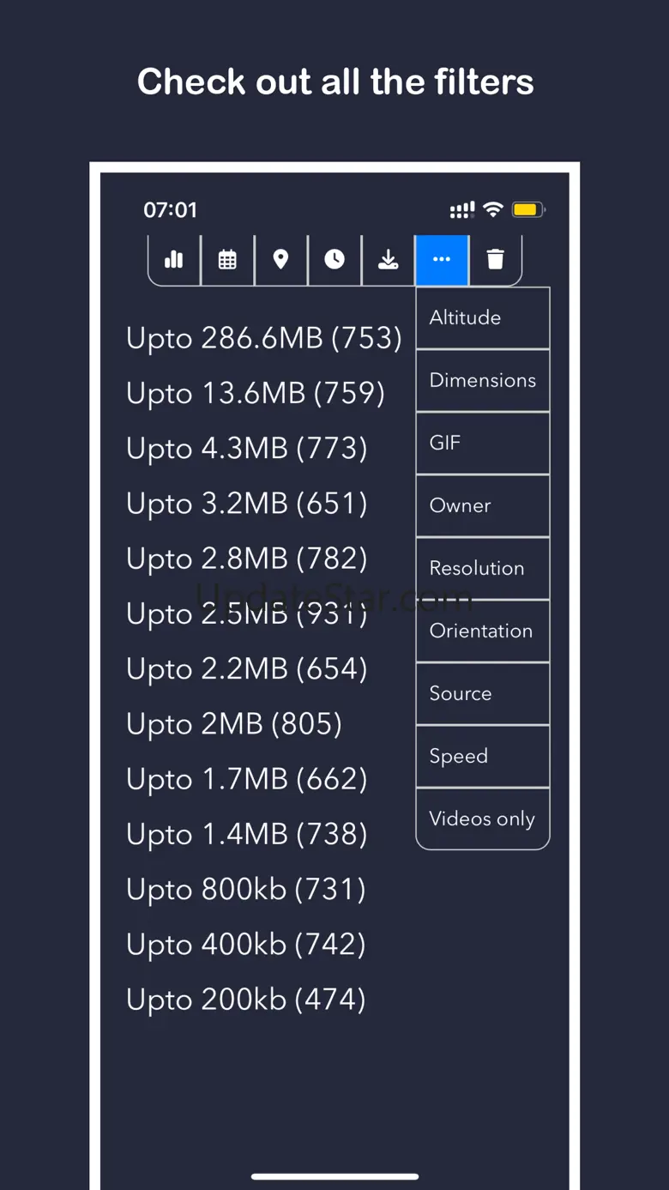
Task: Tap the download filter icon
Action: pyautogui.click(x=389, y=260)
